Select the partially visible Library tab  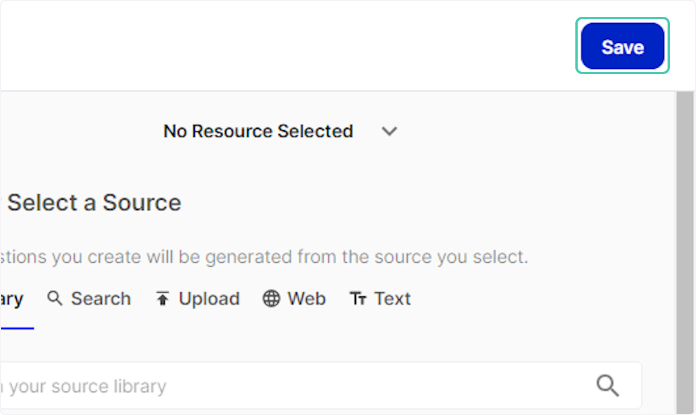click(12, 299)
